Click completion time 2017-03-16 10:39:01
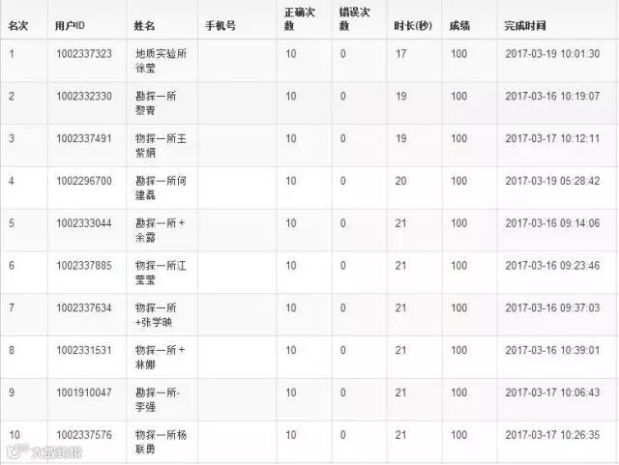 (x=552, y=350)
